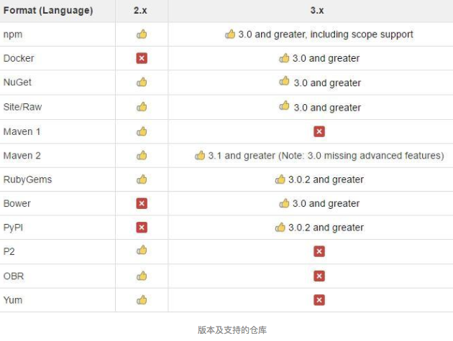The width and height of the screenshot is (453, 341).
Task: Click the Chinese caption below the table
Action: (232, 330)
